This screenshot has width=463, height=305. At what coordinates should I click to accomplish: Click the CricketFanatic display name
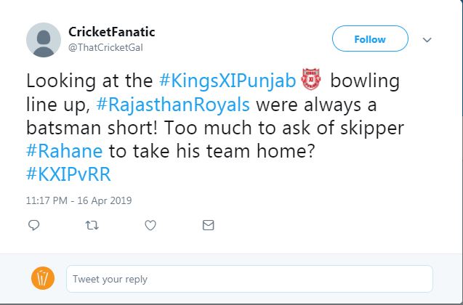click(x=110, y=32)
